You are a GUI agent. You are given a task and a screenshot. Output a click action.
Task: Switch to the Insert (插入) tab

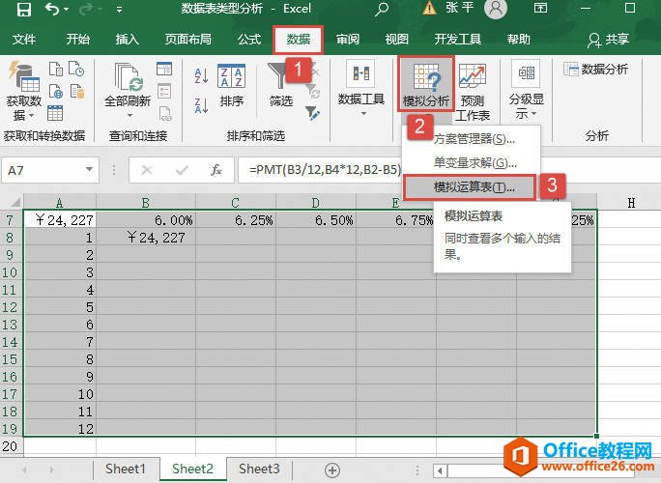tap(128, 40)
